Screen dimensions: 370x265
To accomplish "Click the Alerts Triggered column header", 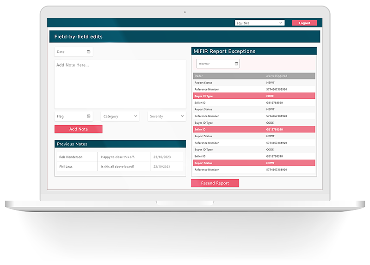I will click(x=277, y=76).
